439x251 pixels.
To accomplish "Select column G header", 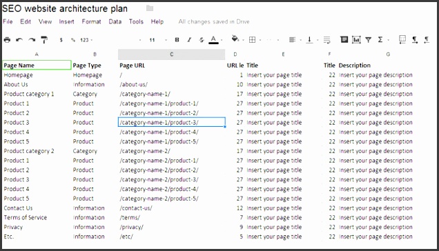I will click(x=388, y=54).
